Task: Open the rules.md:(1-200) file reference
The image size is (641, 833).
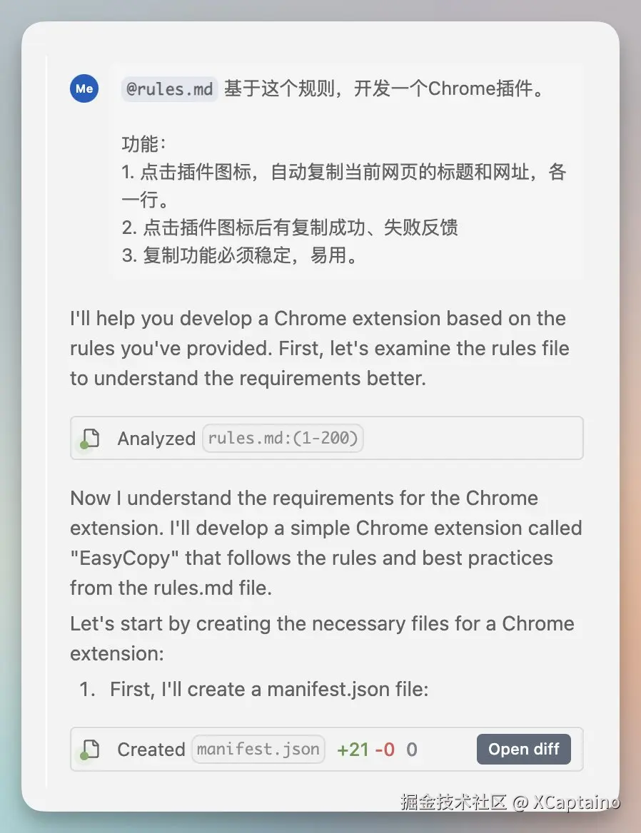Action: click(283, 438)
